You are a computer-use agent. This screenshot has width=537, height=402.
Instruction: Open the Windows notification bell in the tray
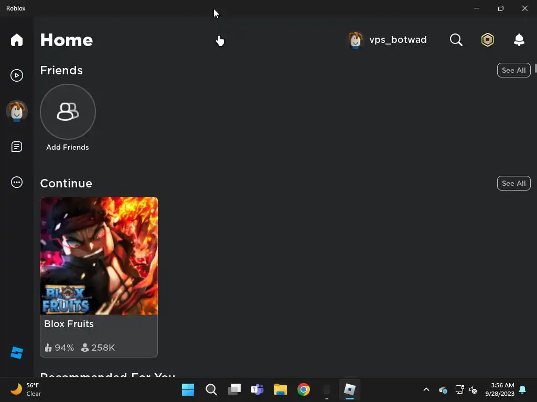click(523, 389)
